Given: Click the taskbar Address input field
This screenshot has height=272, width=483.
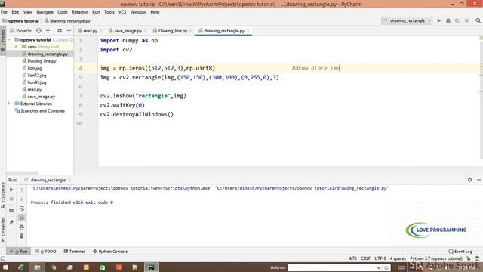Looking at the screenshot, I should coord(332,267).
